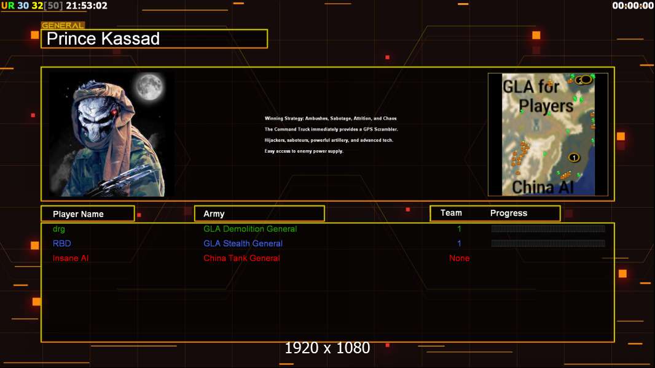The height and width of the screenshot is (368, 655).
Task: Select player name drg
Action: pos(59,229)
